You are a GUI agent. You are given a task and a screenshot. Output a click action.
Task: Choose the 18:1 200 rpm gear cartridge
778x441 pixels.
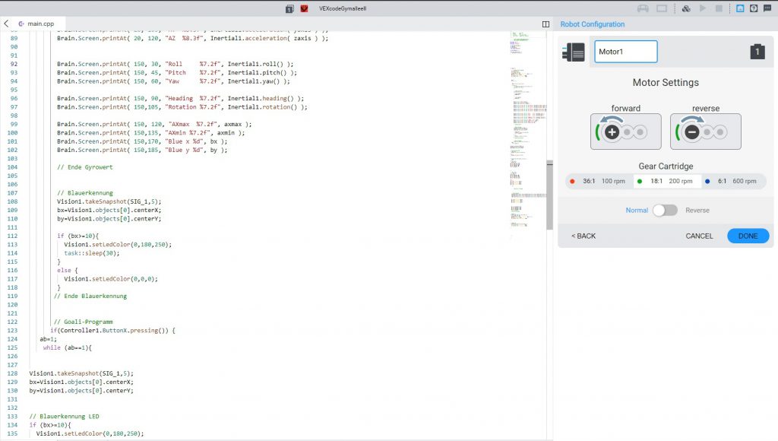click(667, 181)
